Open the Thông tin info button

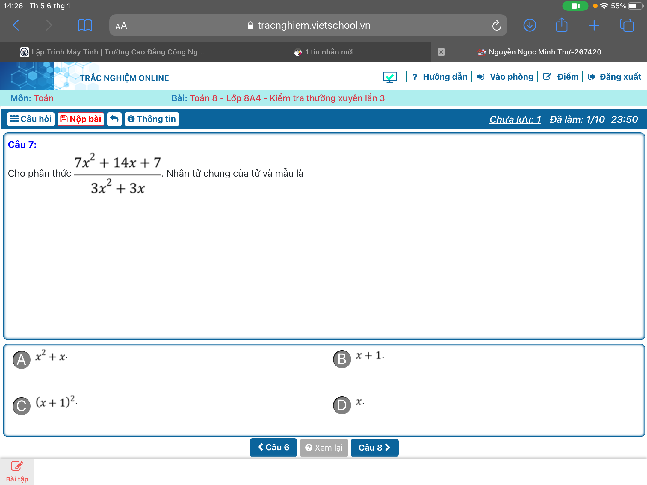[x=152, y=119]
